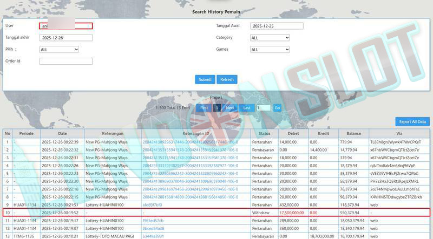
Task: Go to First page
Action: (x=204, y=108)
